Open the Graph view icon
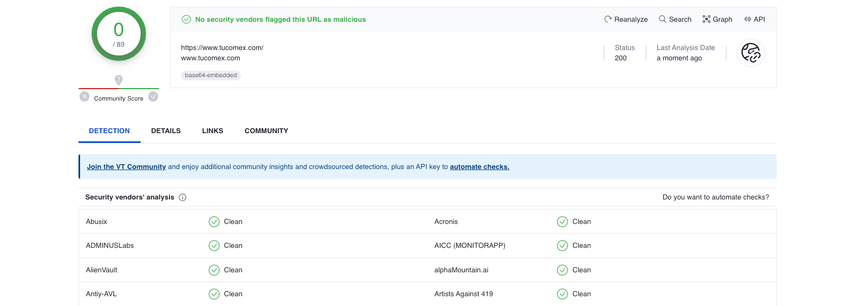 (706, 19)
